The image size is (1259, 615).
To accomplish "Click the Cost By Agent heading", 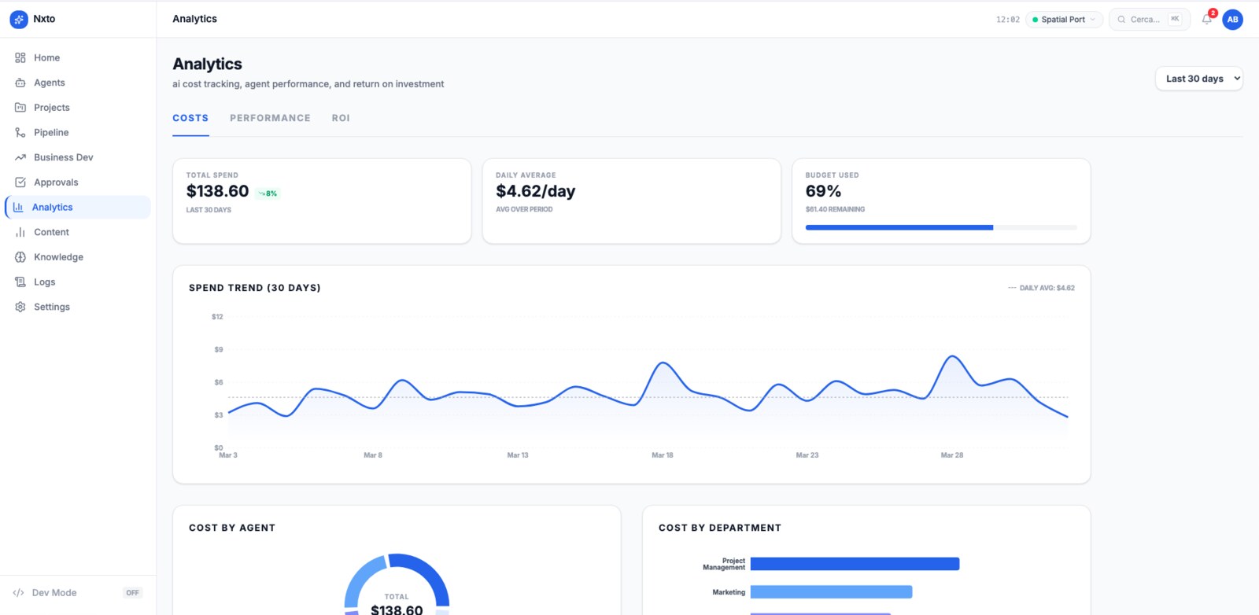I will click(x=232, y=528).
